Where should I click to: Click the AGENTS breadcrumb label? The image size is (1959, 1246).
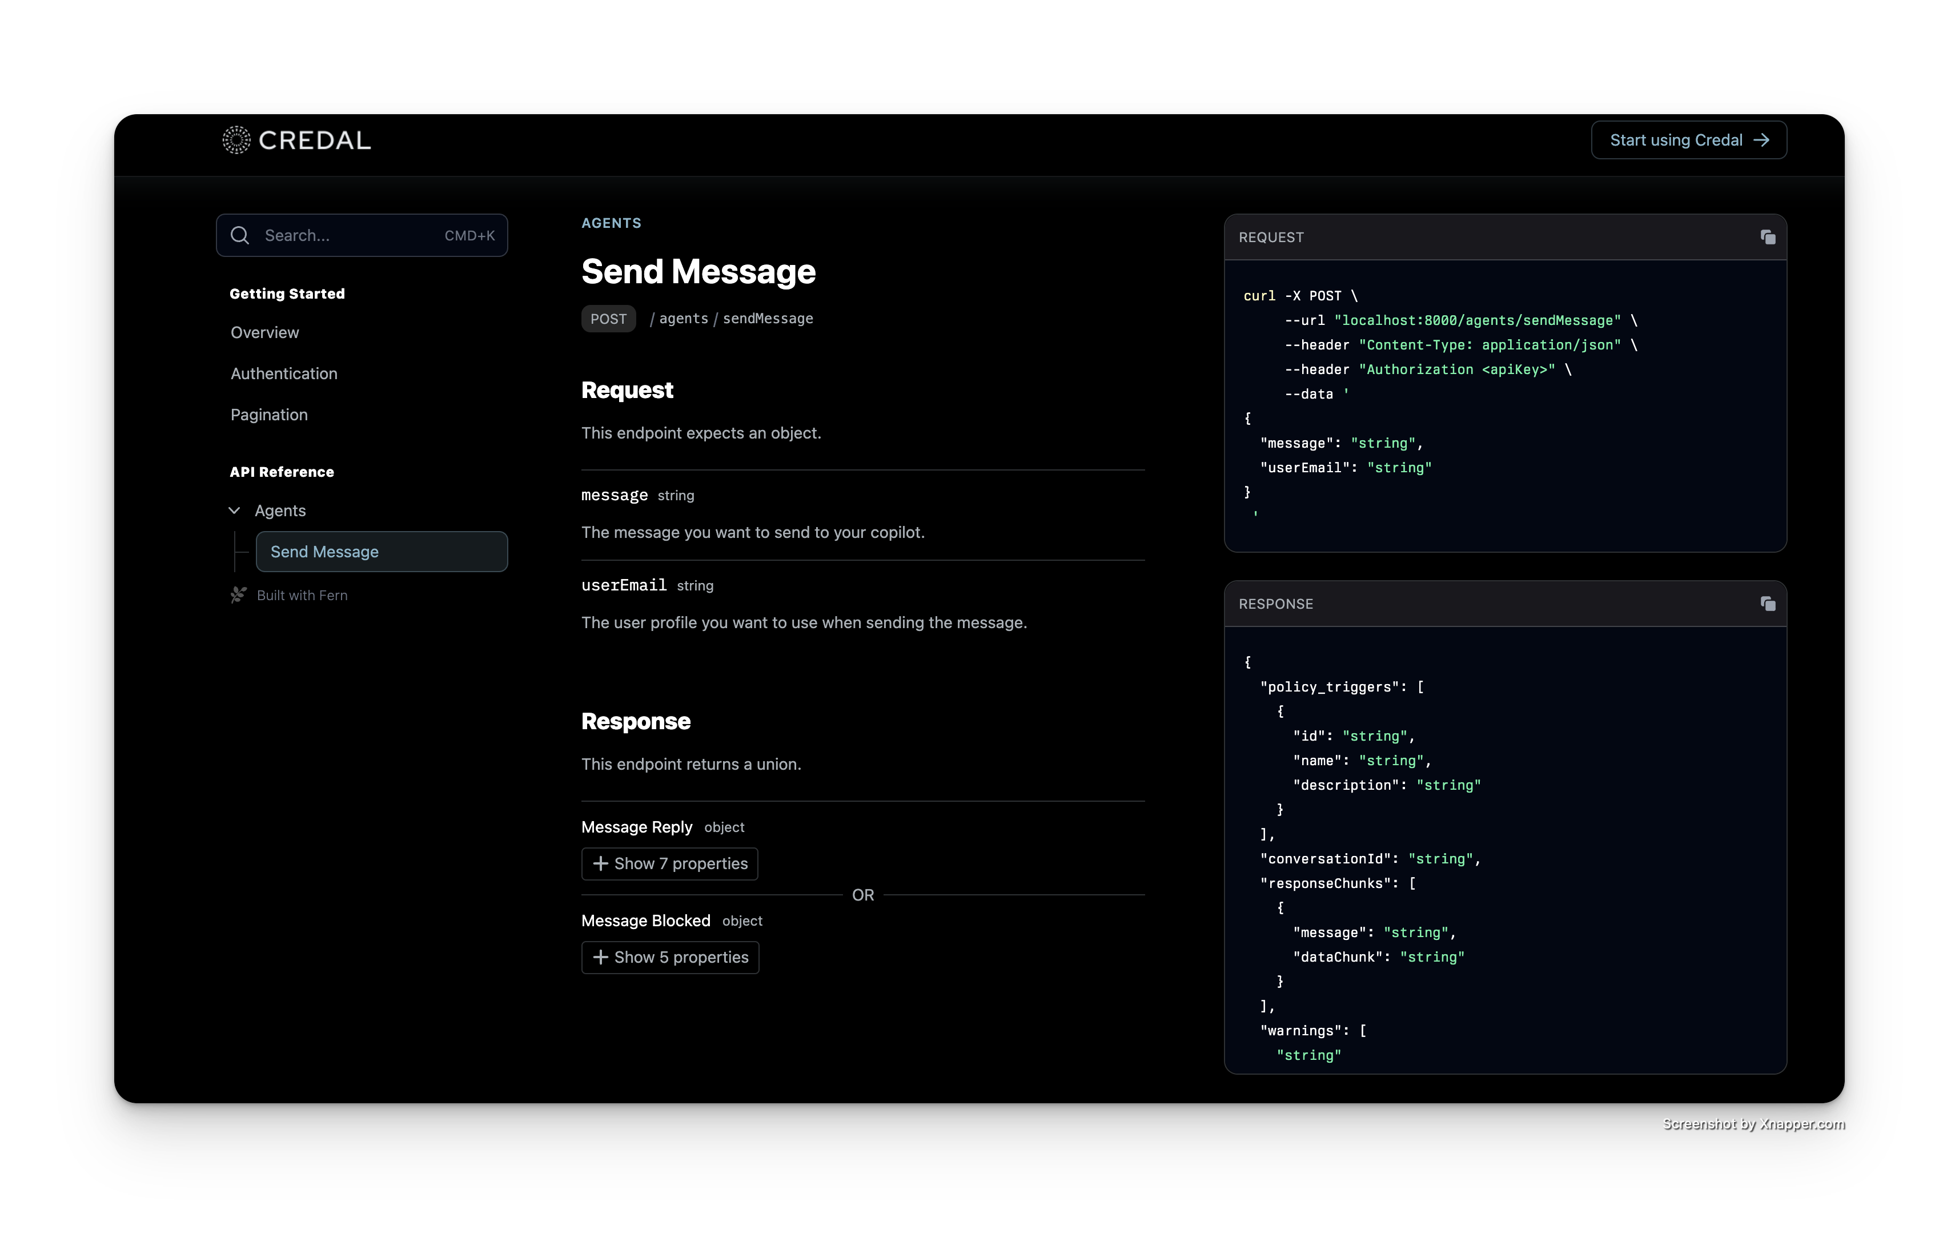pos(611,223)
